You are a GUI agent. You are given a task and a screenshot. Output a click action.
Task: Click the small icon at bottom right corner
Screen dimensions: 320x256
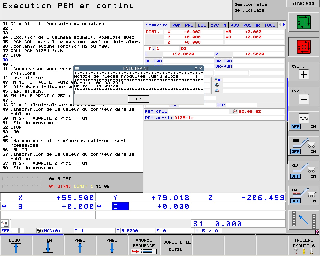pos(317,232)
